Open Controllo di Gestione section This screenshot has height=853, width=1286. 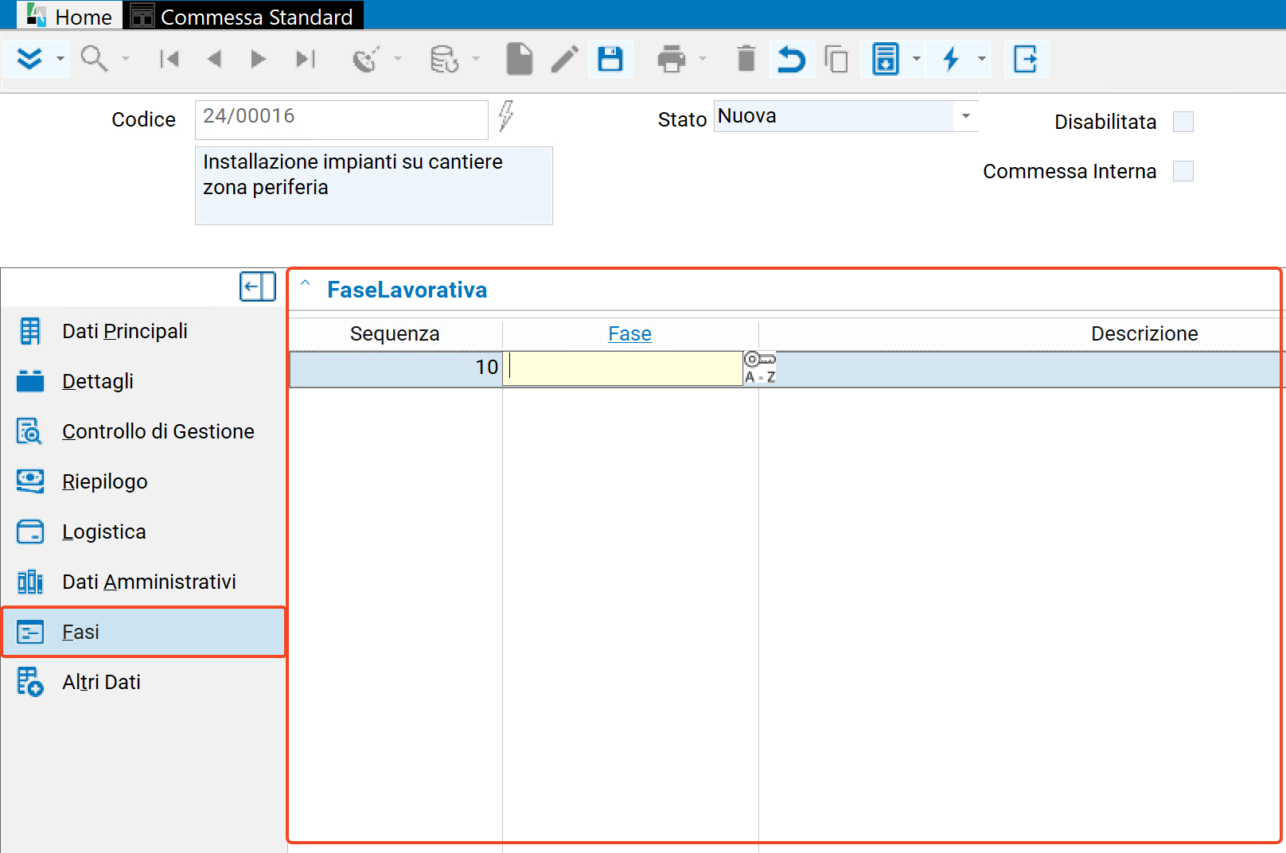143,431
